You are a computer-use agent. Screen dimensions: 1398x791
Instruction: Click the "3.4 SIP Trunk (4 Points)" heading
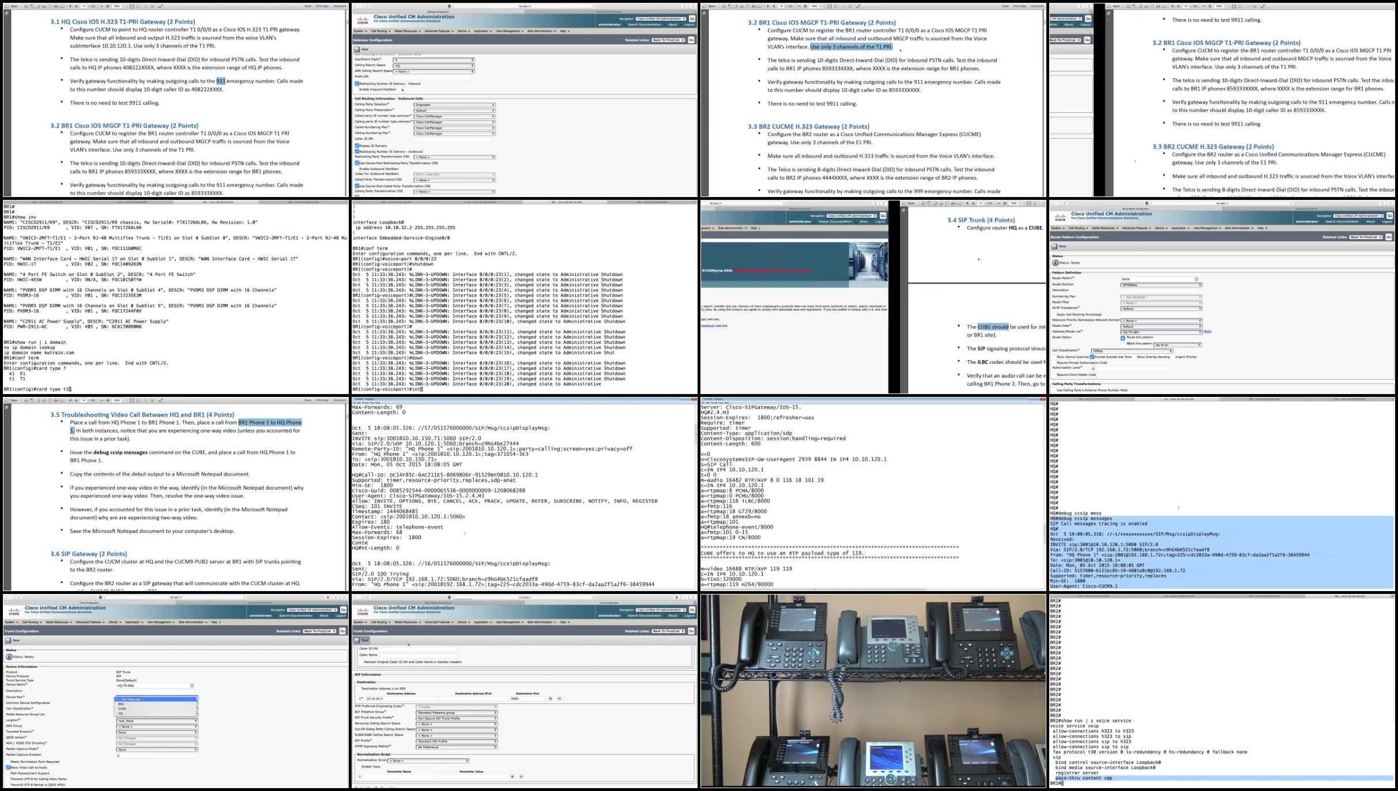click(981, 220)
